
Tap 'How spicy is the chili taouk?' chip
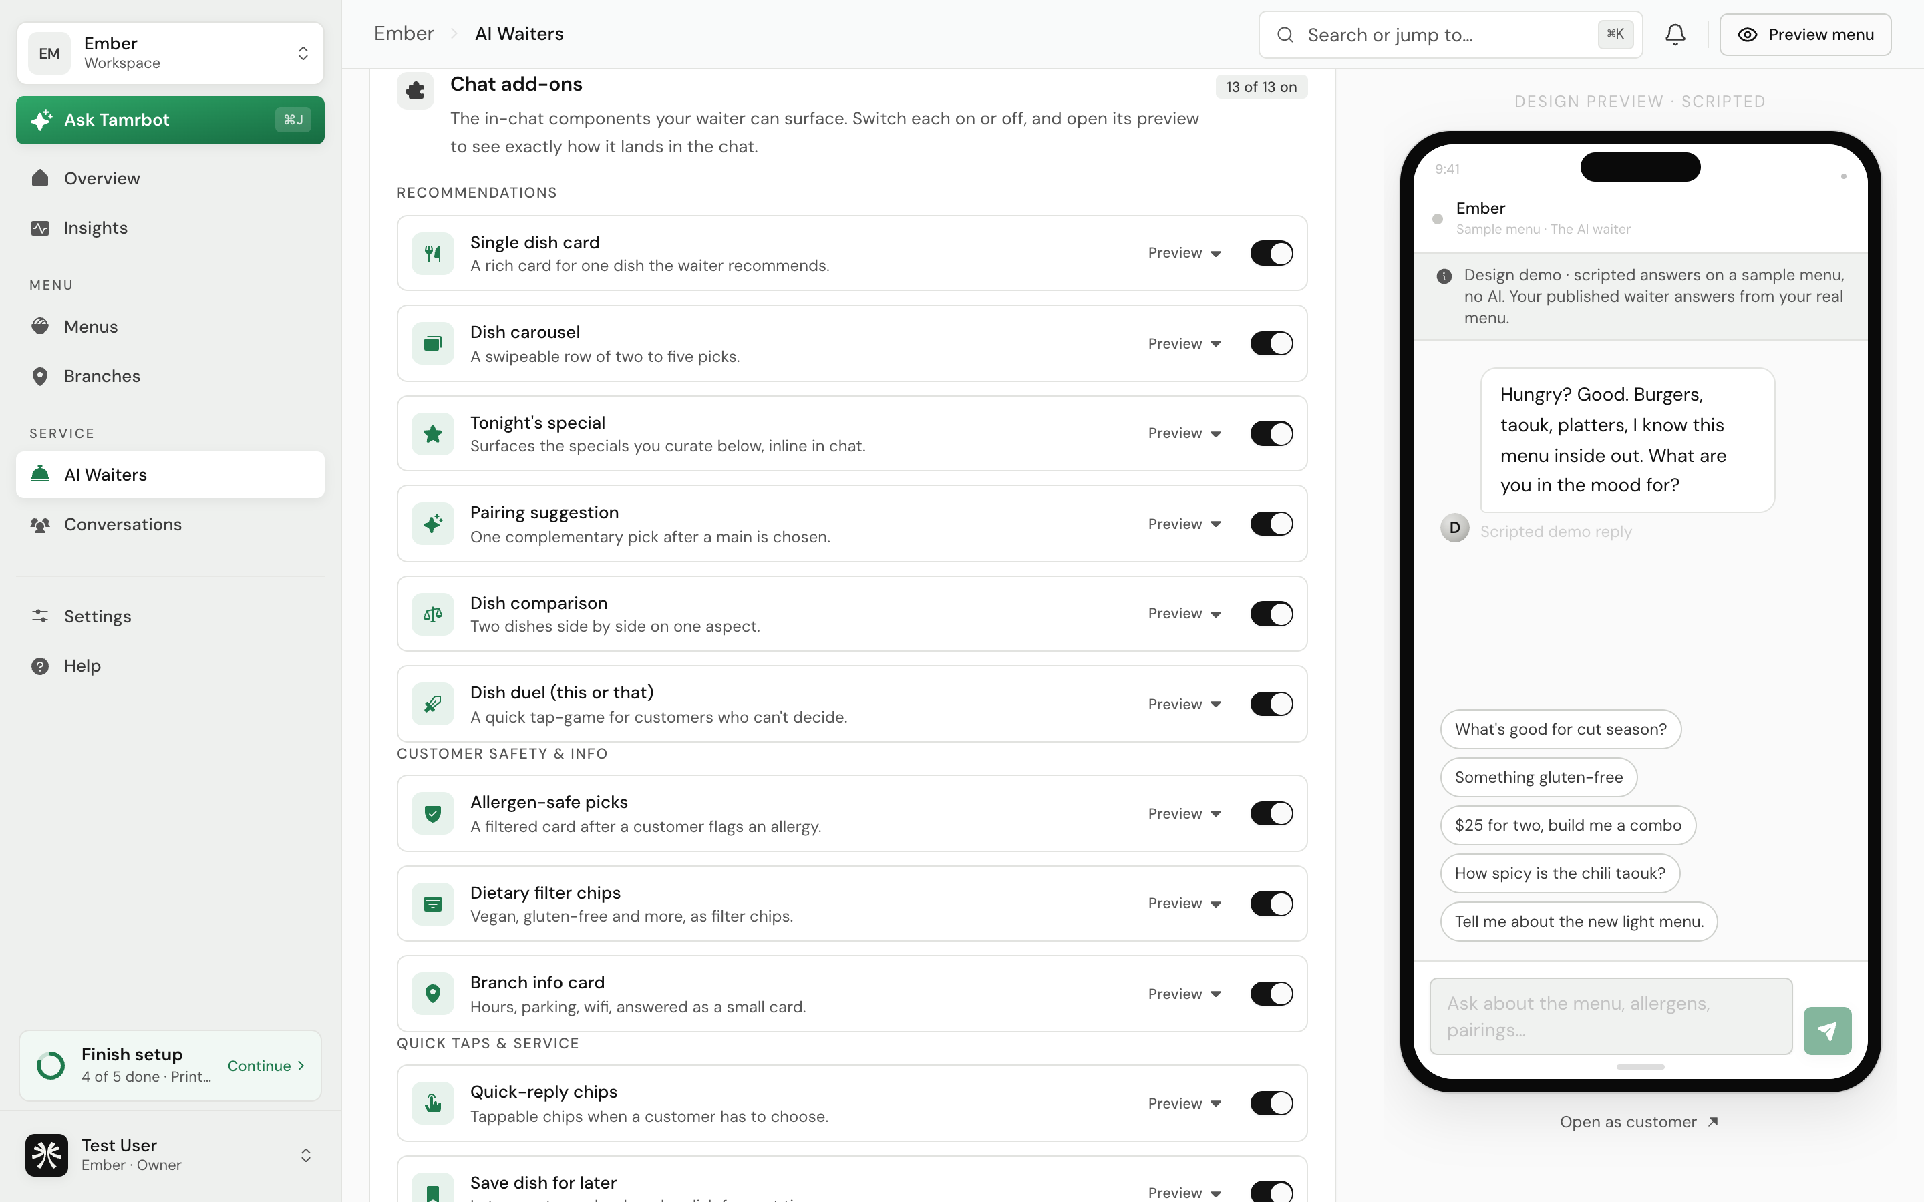pos(1560,873)
